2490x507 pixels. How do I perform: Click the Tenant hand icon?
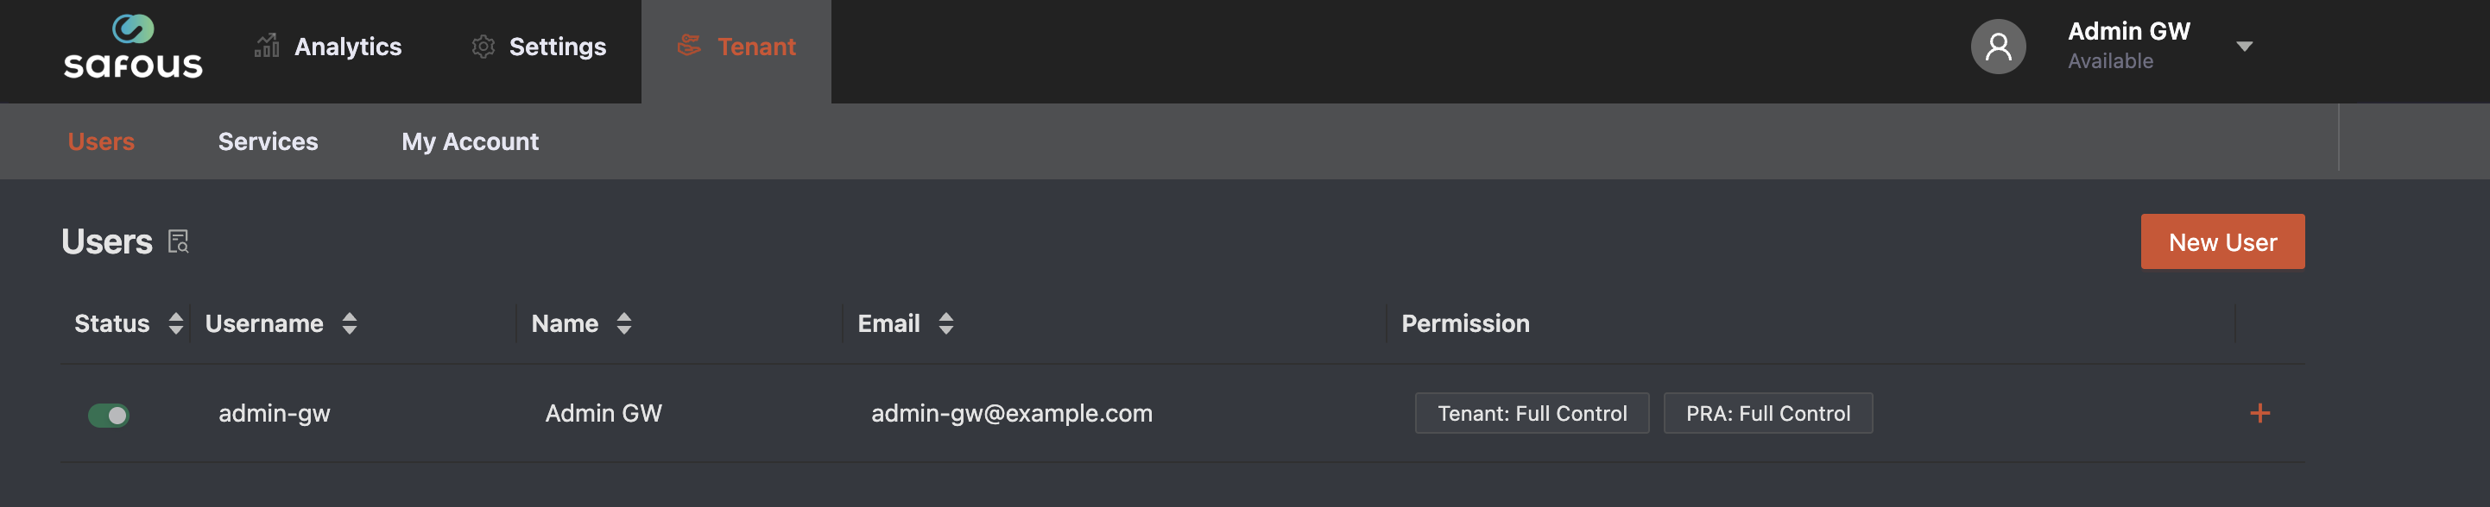point(689,45)
